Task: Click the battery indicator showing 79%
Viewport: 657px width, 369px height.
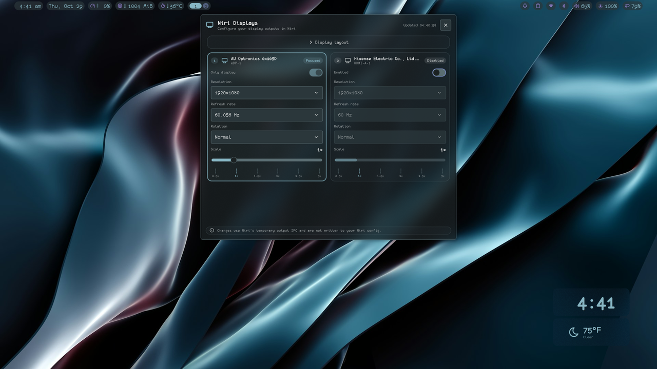Action: (x=632, y=6)
